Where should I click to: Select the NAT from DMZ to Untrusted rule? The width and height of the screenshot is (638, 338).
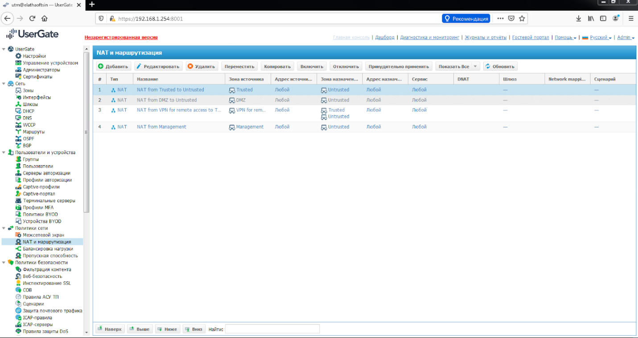(365, 100)
